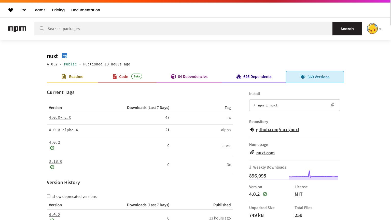Screen dimensions: 391x220
Task: Click the MIT license value
Action: [299, 194]
